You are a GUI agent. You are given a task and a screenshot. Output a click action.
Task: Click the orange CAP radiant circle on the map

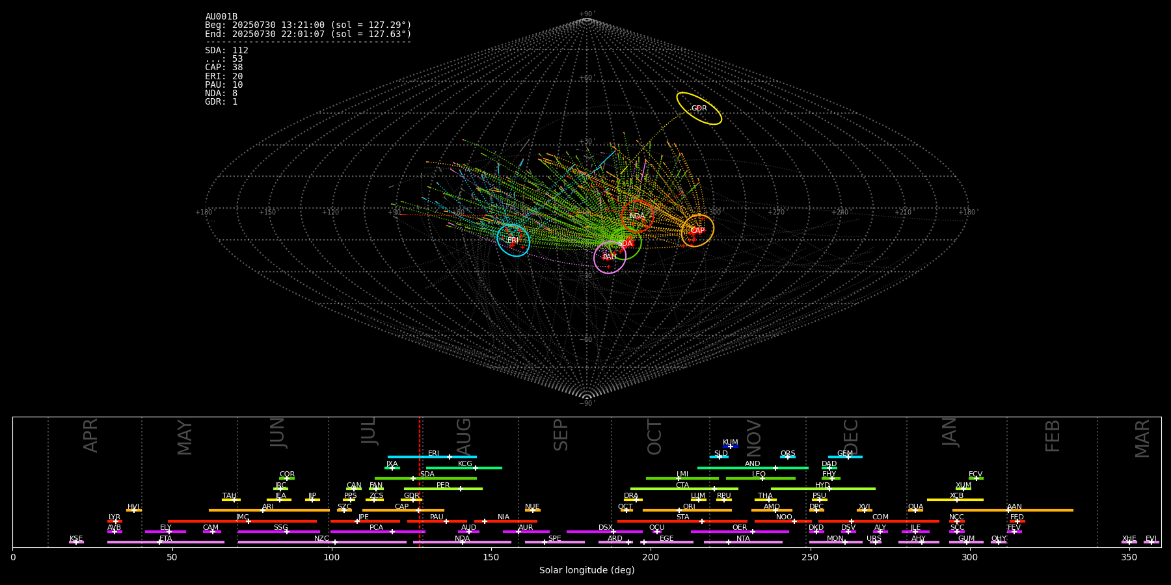(697, 231)
